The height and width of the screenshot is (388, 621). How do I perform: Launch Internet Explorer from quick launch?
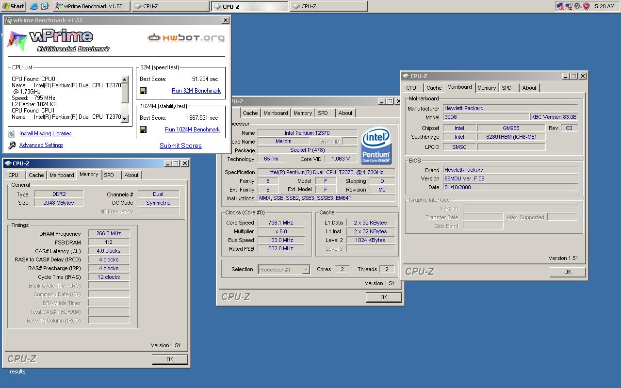pos(33,6)
